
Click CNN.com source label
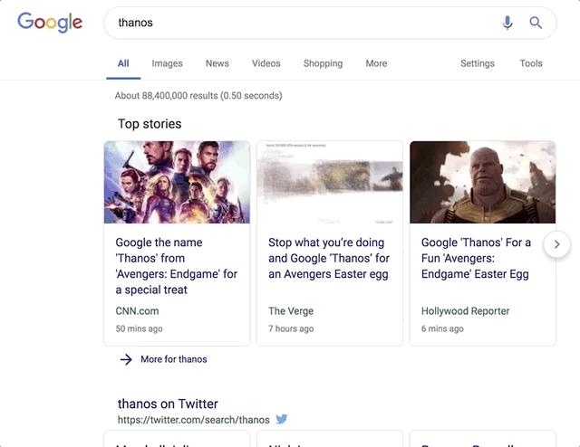(137, 311)
